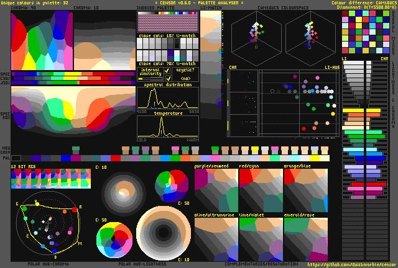Click the yellow bar in the LI column
The height and width of the screenshot is (268, 398).
click(353, 110)
